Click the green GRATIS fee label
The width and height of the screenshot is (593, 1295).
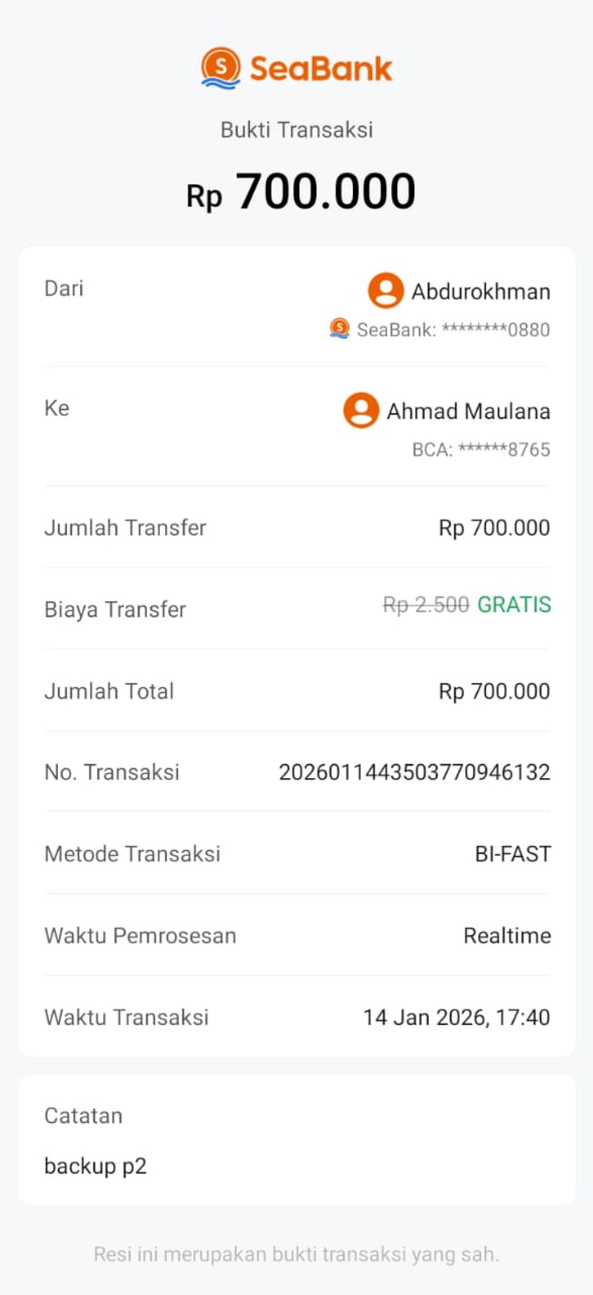[x=514, y=604]
